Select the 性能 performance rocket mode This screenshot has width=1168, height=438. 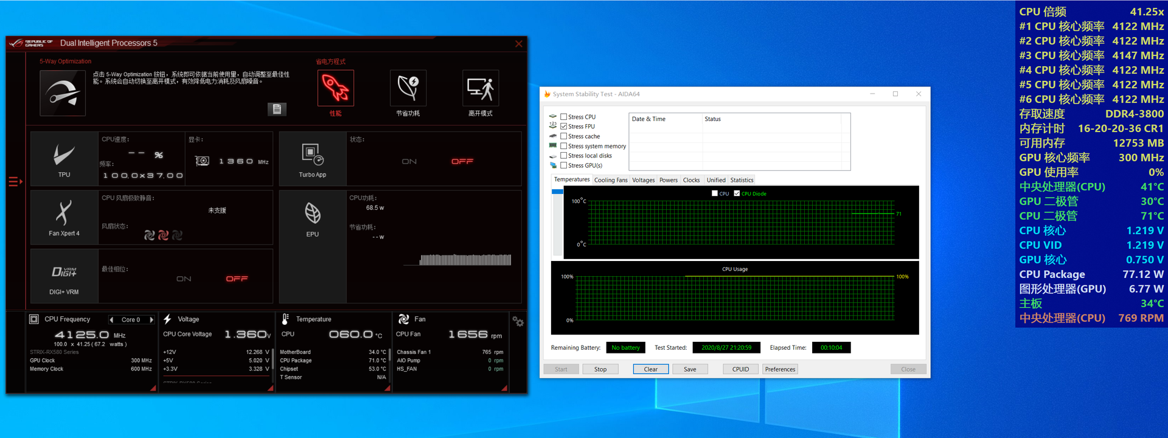335,88
